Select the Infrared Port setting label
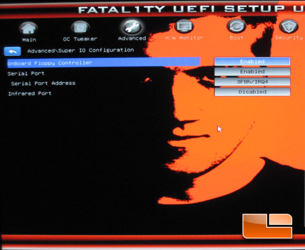Viewport: 305px width, 250px height. tap(30, 94)
